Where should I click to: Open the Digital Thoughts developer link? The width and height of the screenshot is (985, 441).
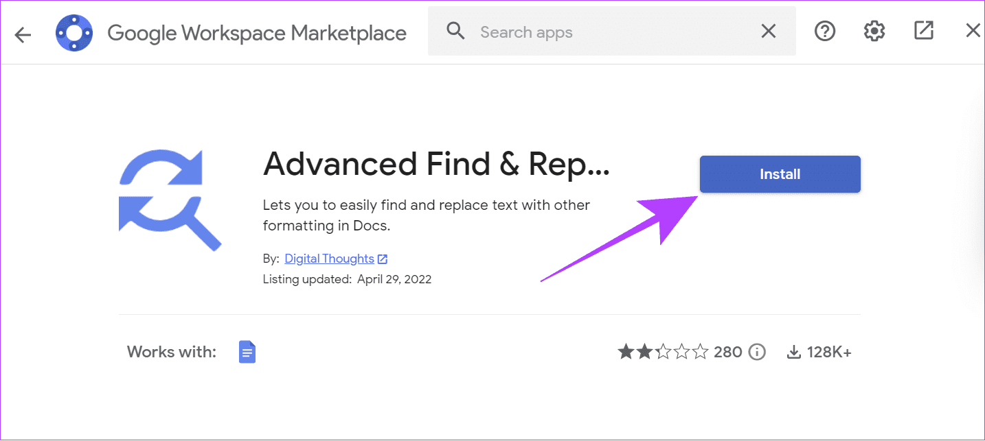(329, 259)
